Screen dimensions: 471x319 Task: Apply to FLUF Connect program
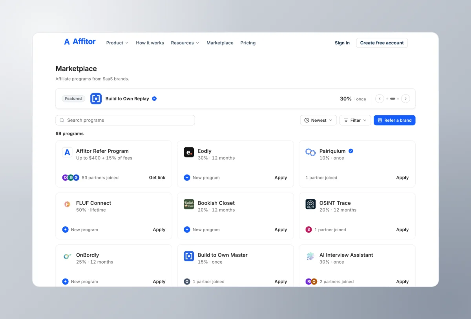159,230
